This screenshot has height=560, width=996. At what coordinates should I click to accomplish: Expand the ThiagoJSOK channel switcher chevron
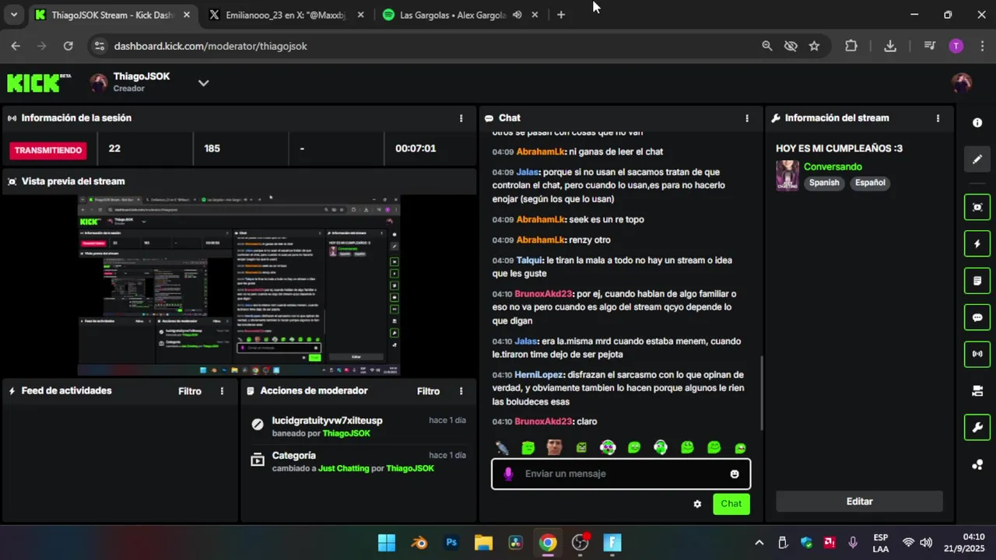coord(203,83)
